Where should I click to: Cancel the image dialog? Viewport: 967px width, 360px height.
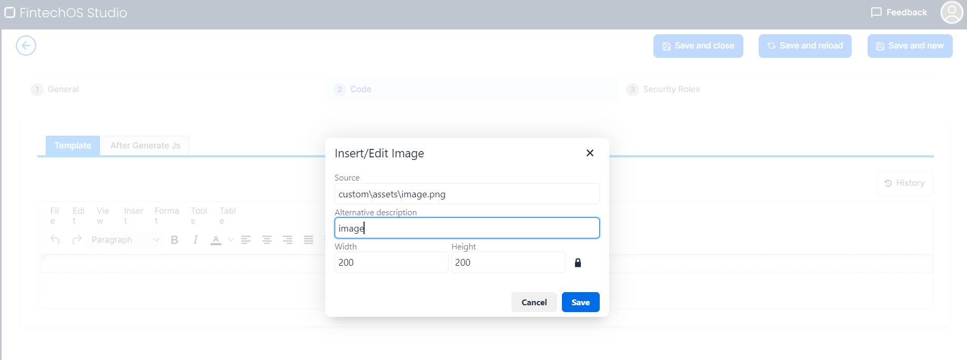[534, 302]
